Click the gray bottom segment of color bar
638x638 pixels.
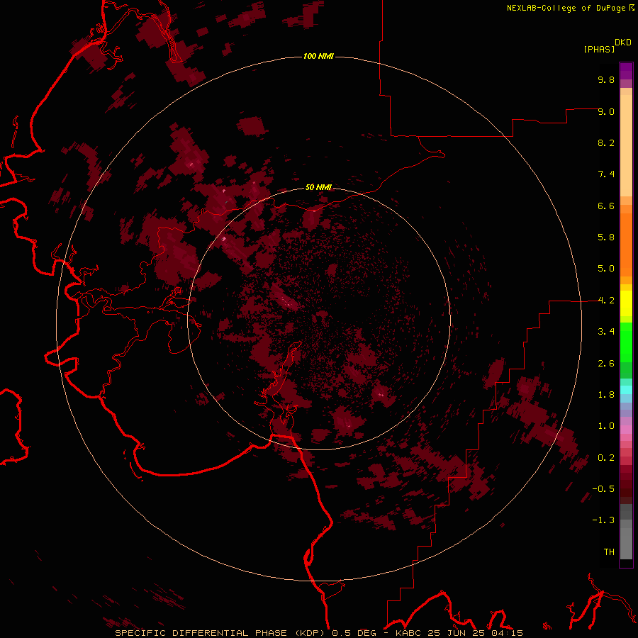coord(626,543)
